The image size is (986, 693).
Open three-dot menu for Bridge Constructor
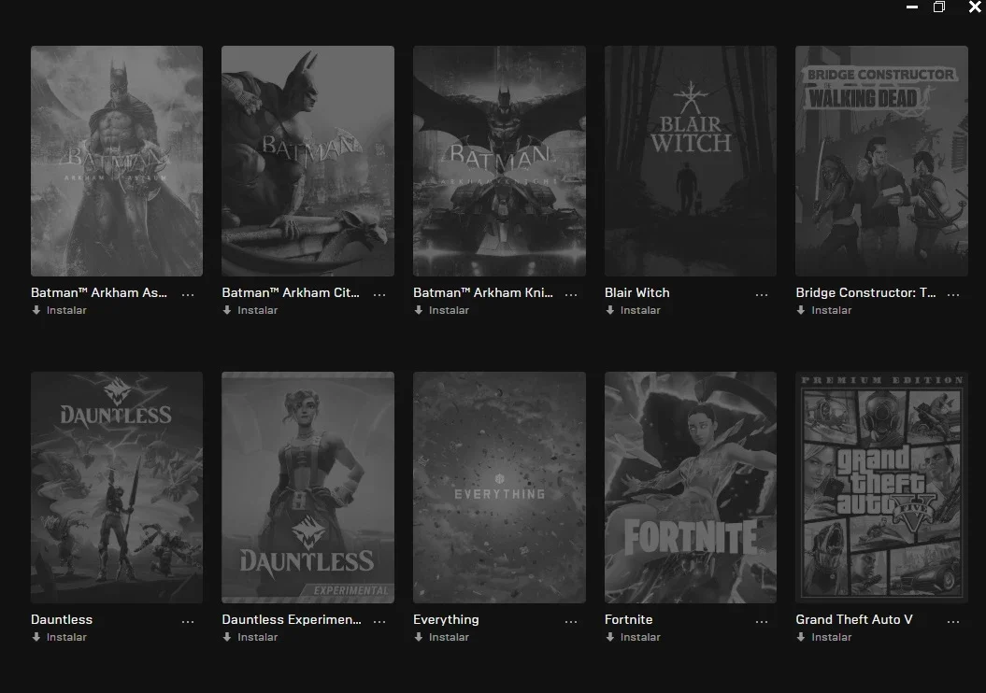click(x=952, y=294)
